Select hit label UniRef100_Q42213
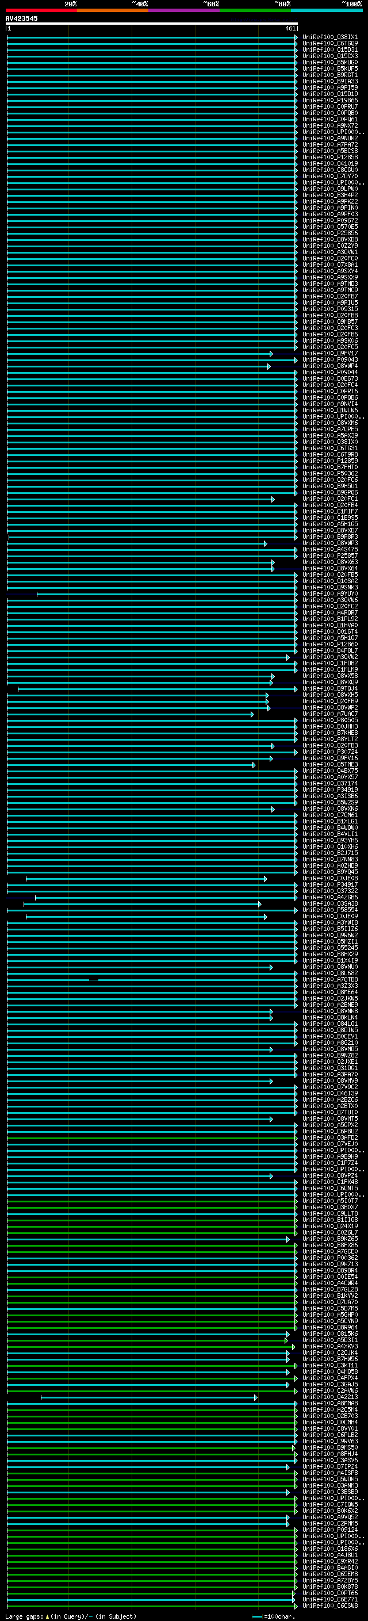The height and width of the screenshot is (1621, 368). coord(329,1397)
